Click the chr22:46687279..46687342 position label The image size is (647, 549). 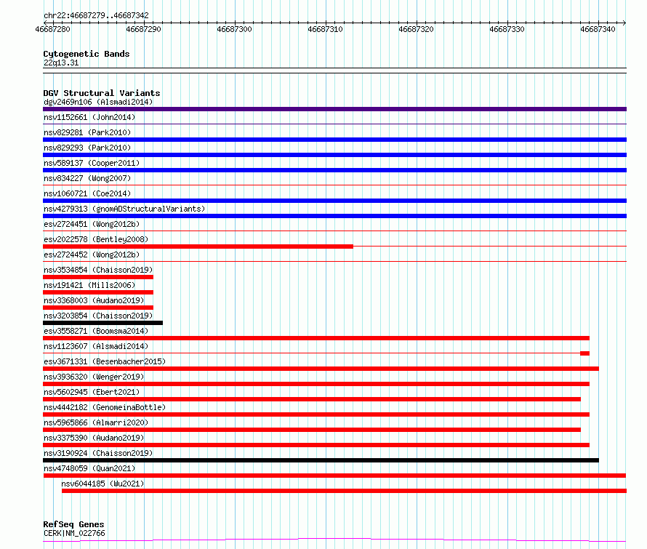96,16
